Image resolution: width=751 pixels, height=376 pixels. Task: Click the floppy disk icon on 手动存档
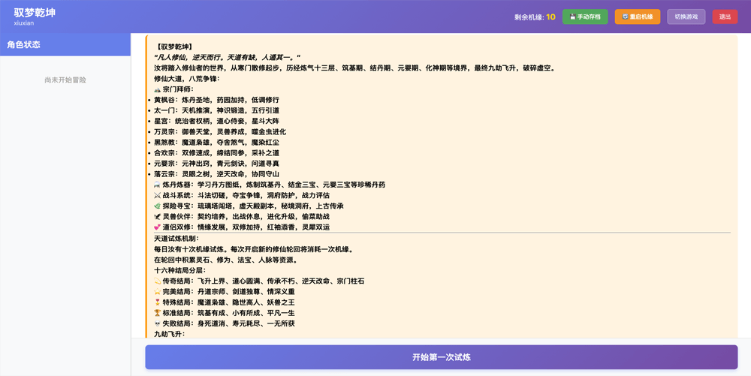click(572, 17)
